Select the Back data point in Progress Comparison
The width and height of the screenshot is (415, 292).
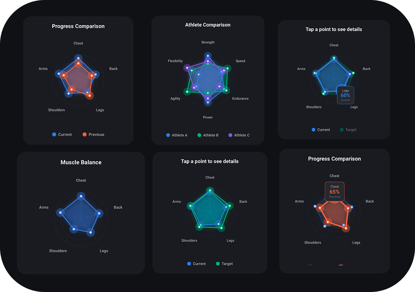click(95, 74)
